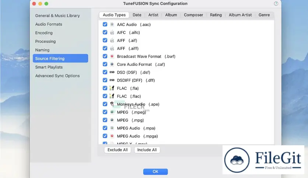Uncheck the Monkeys Audio (.ape) checkbox
Viewport: 308px width, 178px height.
(105, 104)
